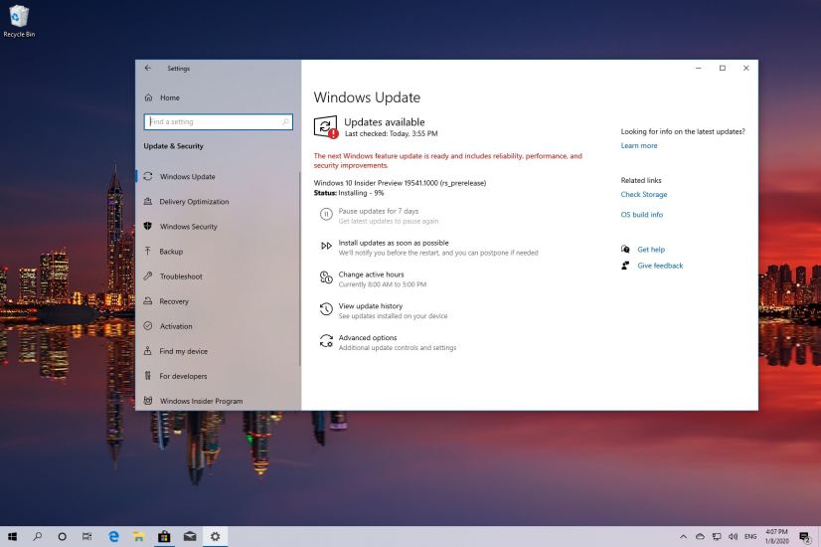Image resolution: width=821 pixels, height=547 pixels.
Task: Click the Delivery Optimization sidebar icon
Action: coord(148,201)
